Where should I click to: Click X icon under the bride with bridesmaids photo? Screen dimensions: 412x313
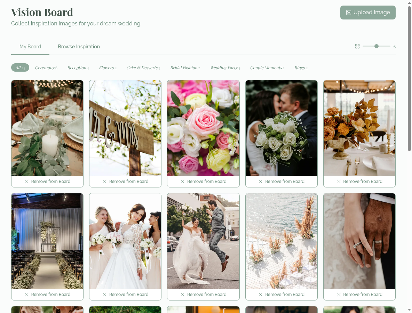pos(105,295)
